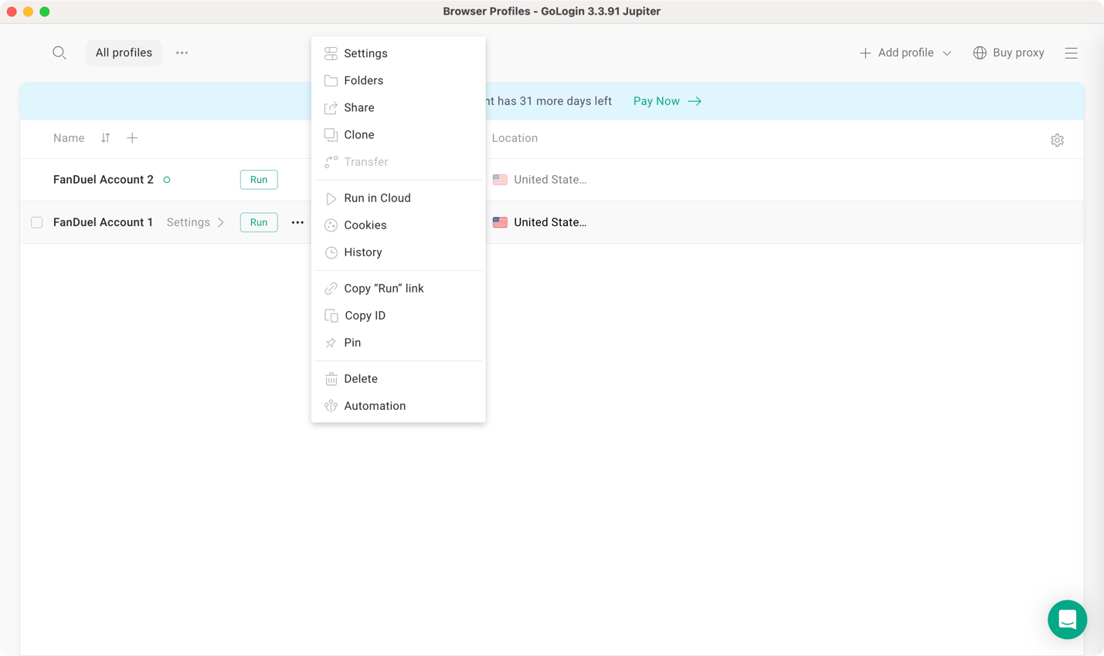
Task: Click the pin icon in the context menu
Action: point(331,343)
